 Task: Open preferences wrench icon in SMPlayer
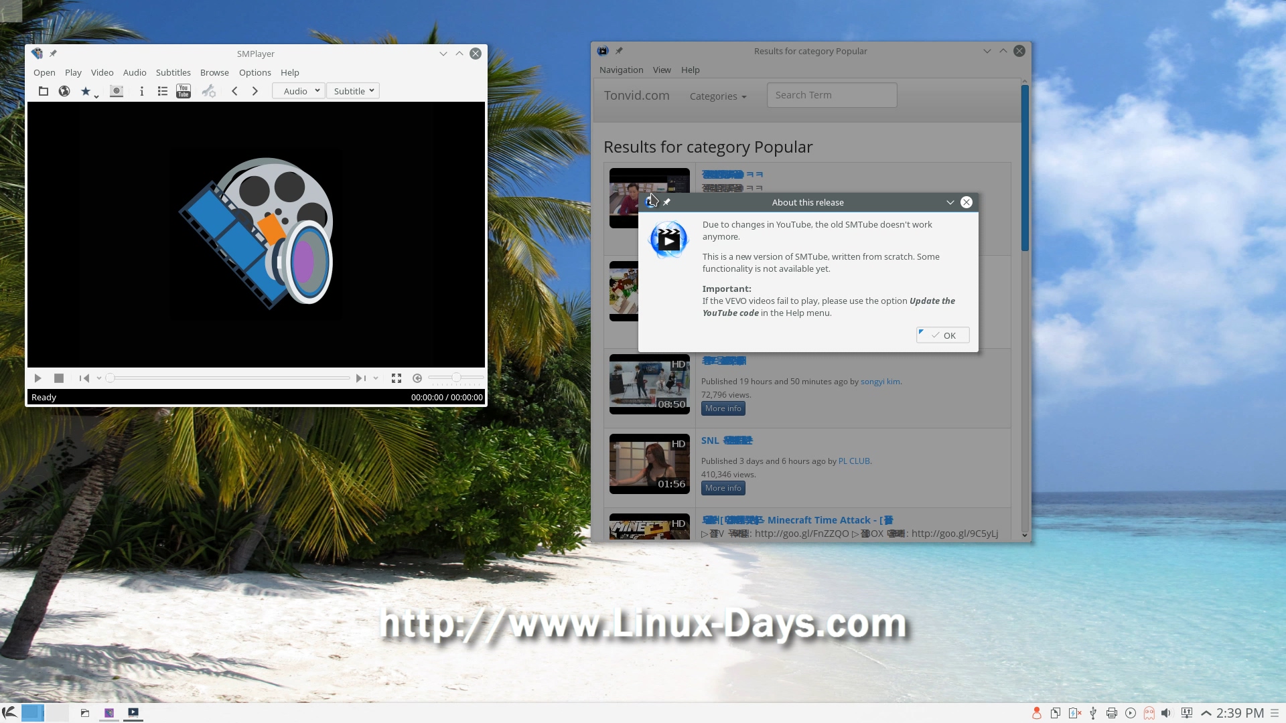click(x=209, y=91)
